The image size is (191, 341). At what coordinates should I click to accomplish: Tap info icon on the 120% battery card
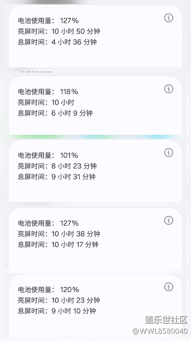pyautogui.click(x=168, y=287)
